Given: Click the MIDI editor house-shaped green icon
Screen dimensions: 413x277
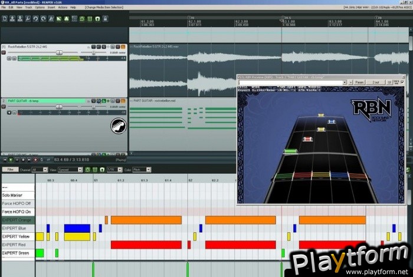Looking at the screenshot, I should (88, 170).
